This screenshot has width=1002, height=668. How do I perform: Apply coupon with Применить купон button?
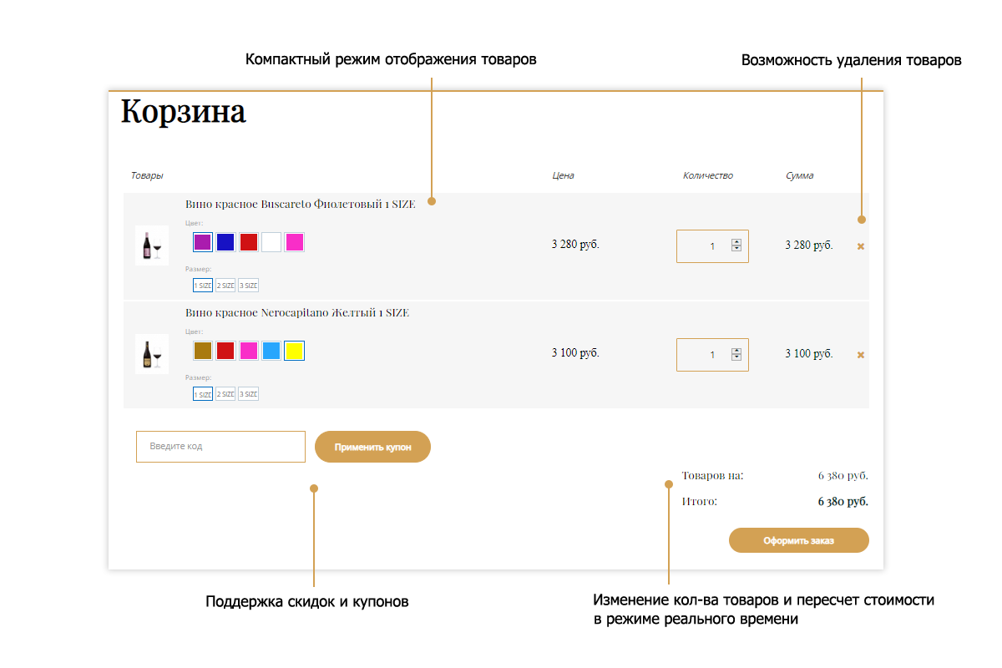(373, 447)
